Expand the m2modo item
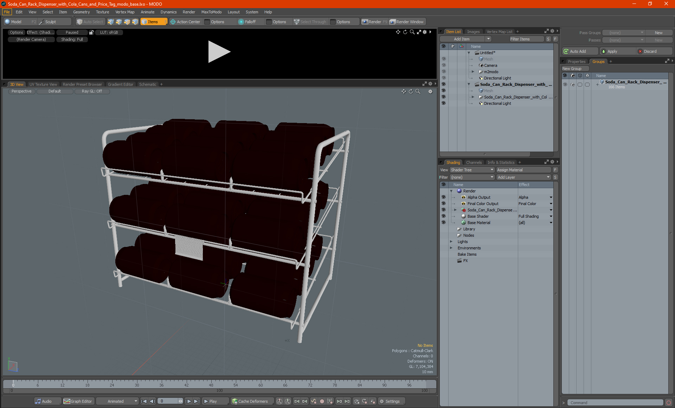Screen dimensions: 675x408 (x=473, y=72)
